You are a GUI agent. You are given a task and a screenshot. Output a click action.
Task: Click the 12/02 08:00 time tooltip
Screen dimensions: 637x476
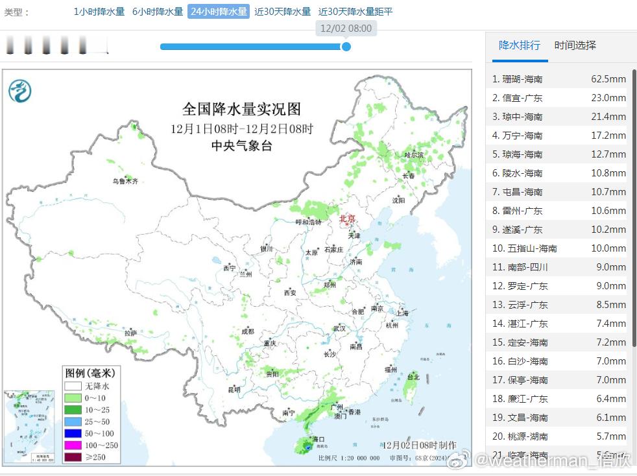coord(346,28)
